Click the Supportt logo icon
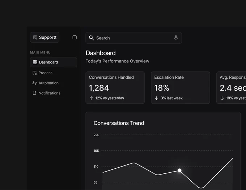246x190 pixels. [x=35, y=38]
